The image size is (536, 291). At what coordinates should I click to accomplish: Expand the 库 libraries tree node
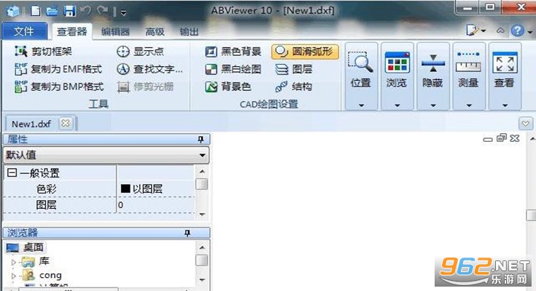(x=13, y=262)
